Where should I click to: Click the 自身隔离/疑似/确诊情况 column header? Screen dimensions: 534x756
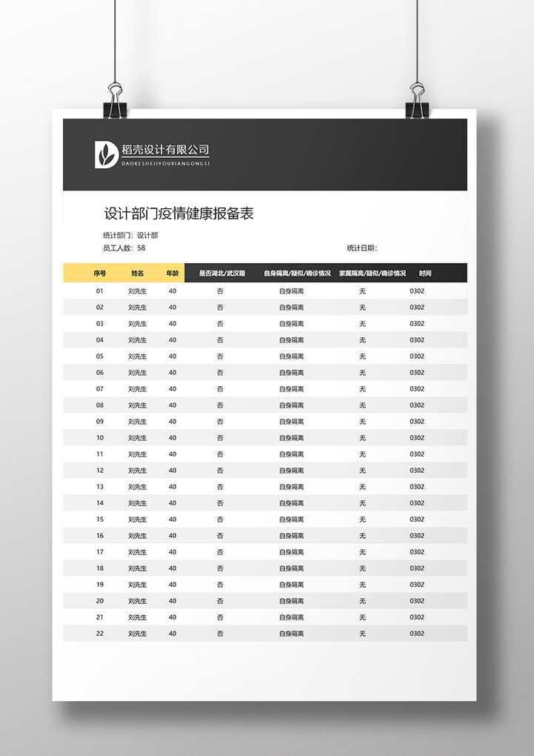point(297,273)
